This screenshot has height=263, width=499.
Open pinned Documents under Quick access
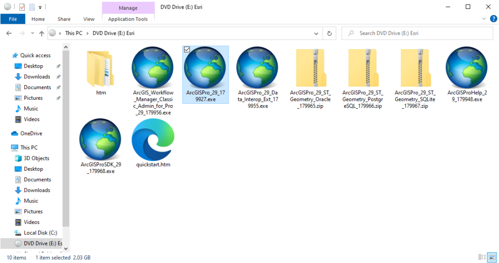coord(37,87)
